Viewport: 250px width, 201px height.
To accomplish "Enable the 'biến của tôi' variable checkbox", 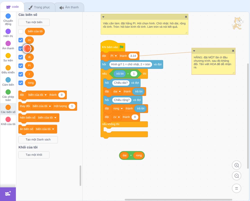I will 21,31.
